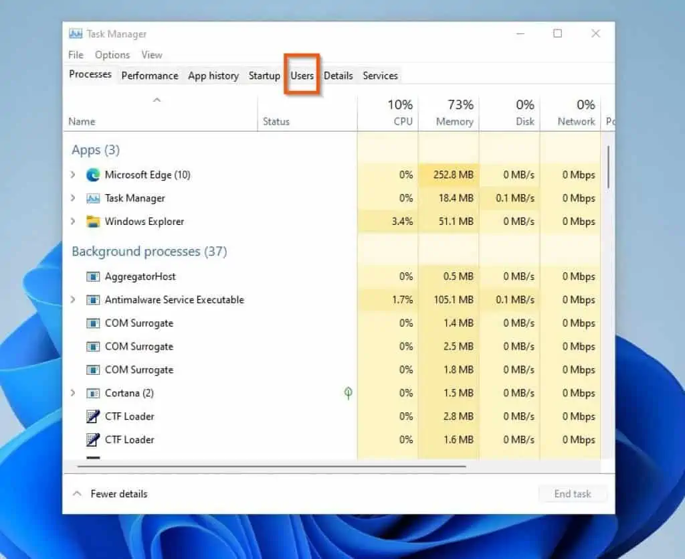The width and height of the screenshot is (685, 559).
Task: Open the Performance tab
Action: (x=149, y=76)
